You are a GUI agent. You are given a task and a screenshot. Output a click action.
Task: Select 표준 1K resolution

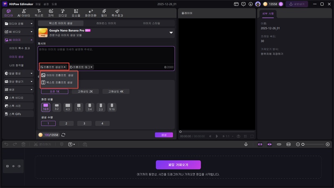click(x=55, y=91)
